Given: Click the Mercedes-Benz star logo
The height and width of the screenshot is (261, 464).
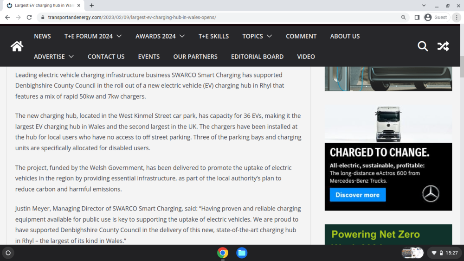Looking at the screenshot, I should pos(431,194).
